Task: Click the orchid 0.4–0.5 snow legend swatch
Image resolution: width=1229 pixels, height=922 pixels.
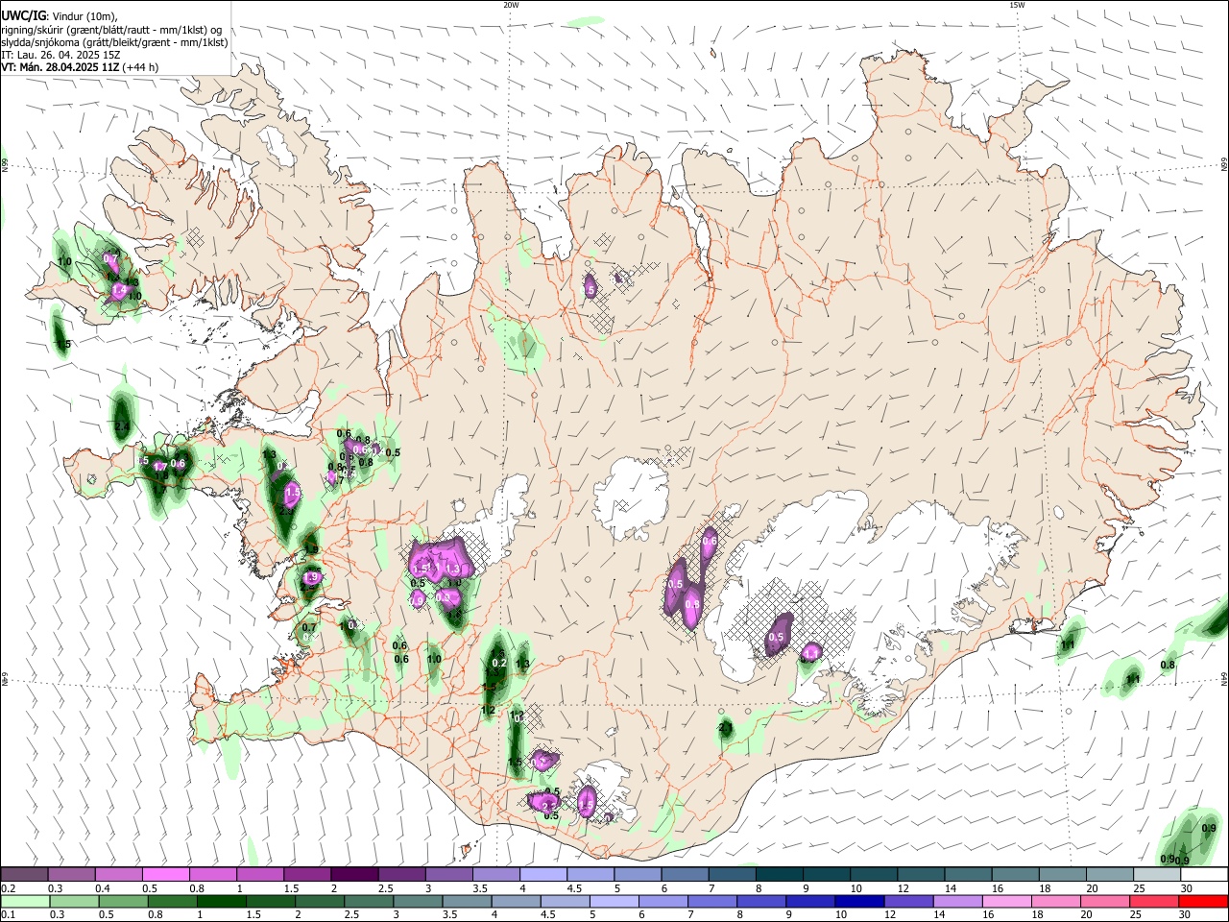Action: coord(118,875)
